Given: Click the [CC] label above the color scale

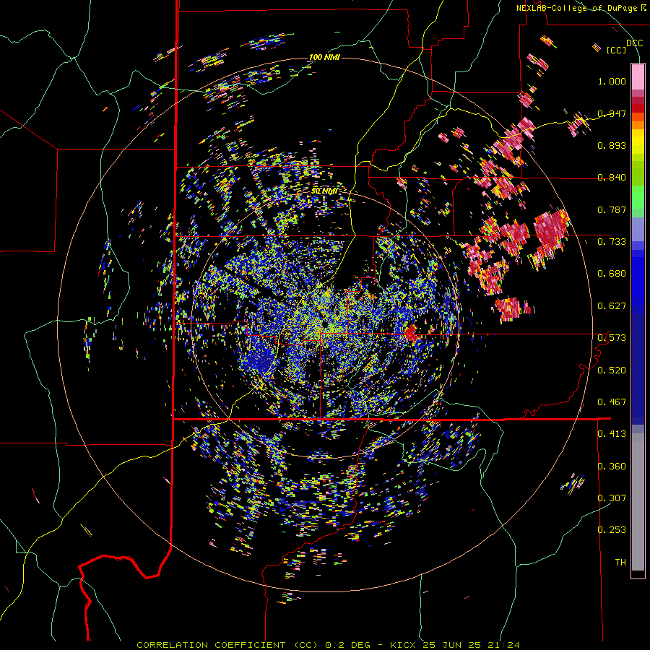Looking at the screenshot, I should point(616,50).
